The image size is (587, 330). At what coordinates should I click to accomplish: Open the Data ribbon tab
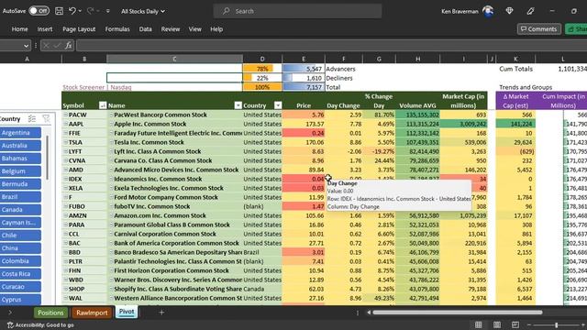point(145,28)
